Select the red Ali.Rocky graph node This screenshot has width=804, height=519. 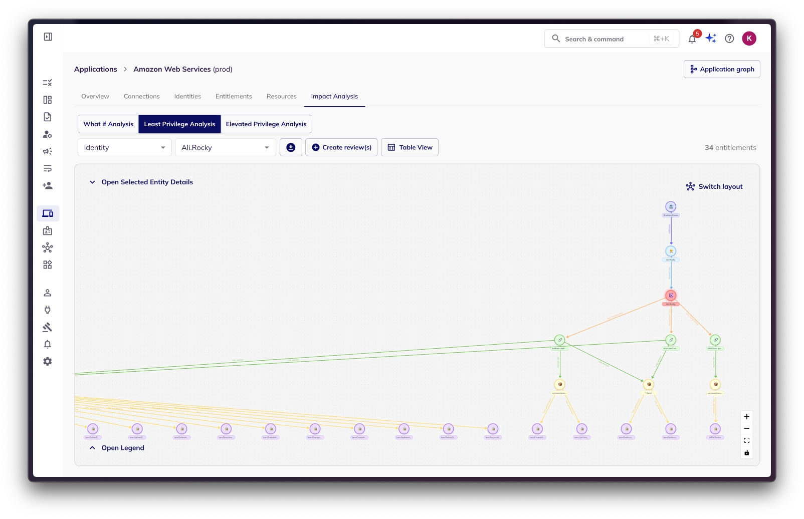(671, 296)
